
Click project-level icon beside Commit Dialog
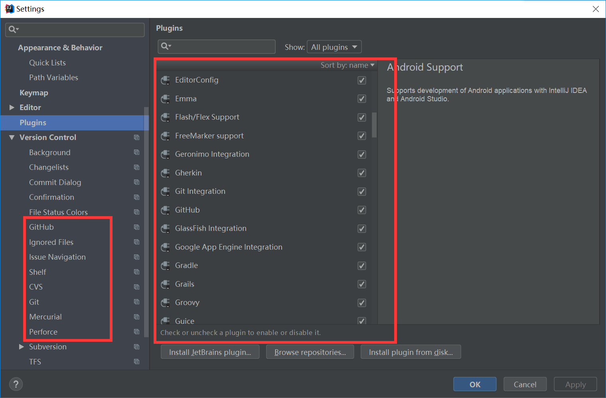click(x=137, y=182)
